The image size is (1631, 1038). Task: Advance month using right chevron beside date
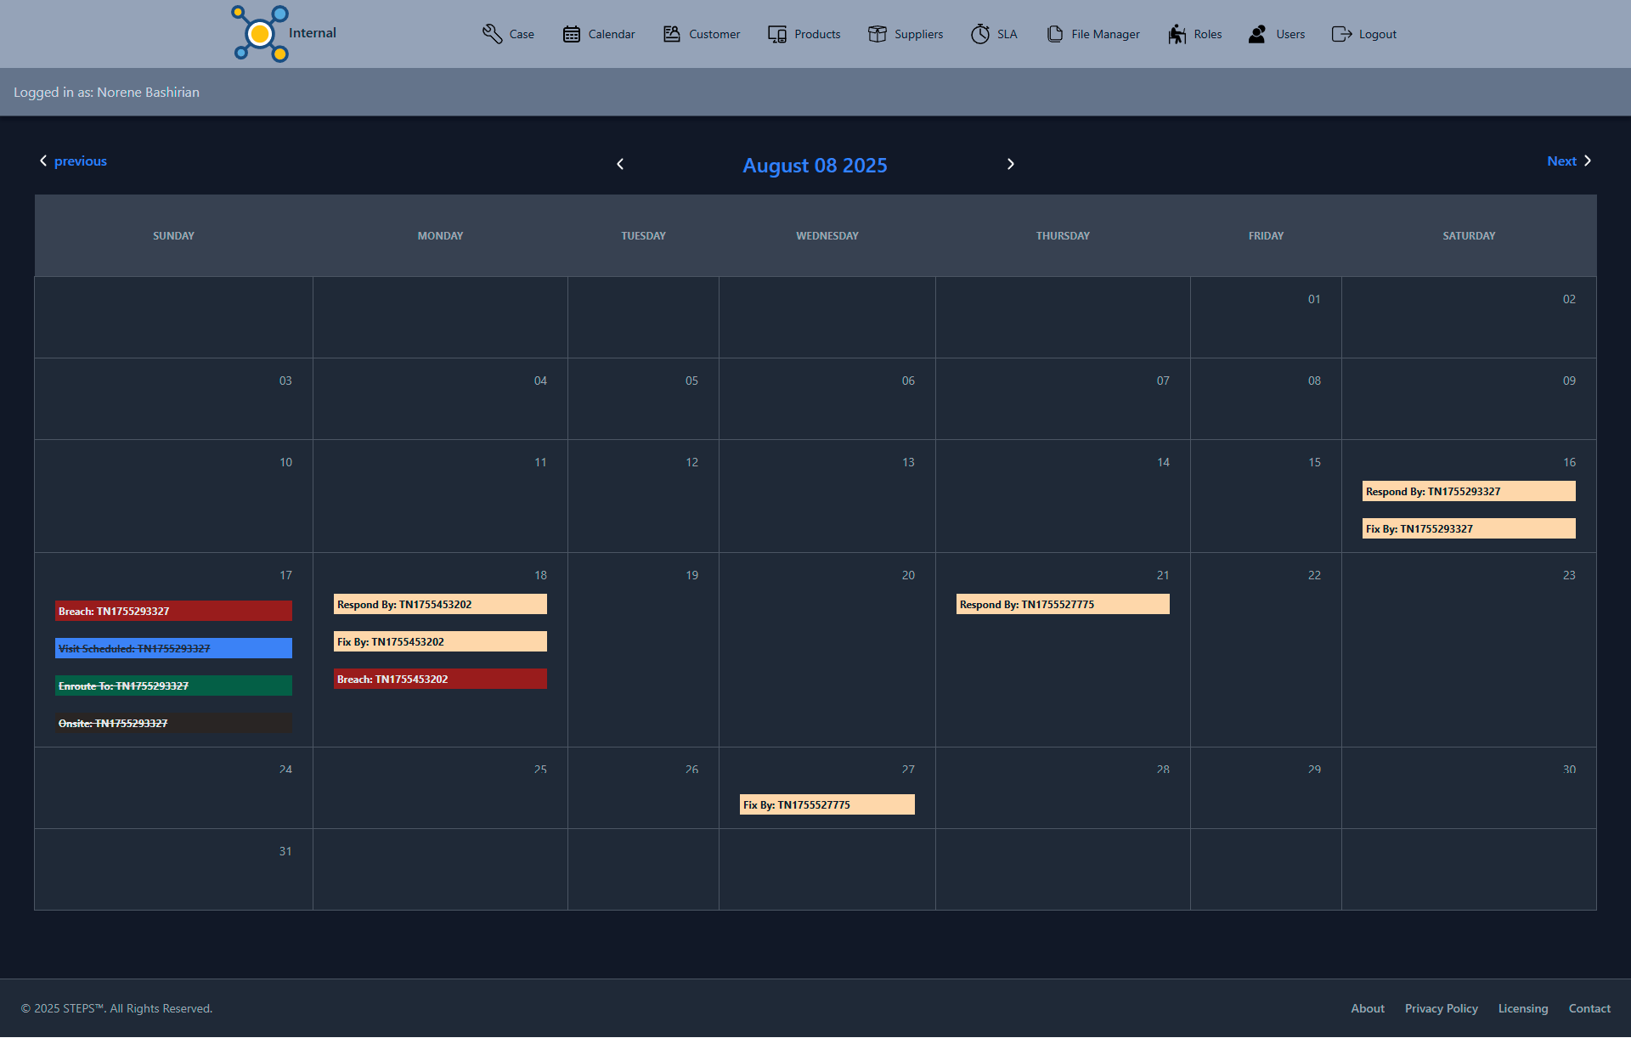[x=1010, y=165]
